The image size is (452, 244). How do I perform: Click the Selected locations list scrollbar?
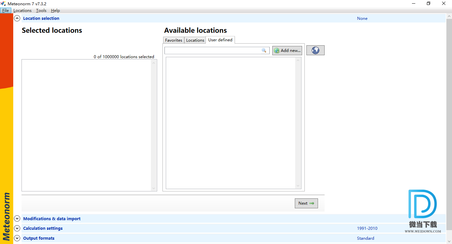154,125
